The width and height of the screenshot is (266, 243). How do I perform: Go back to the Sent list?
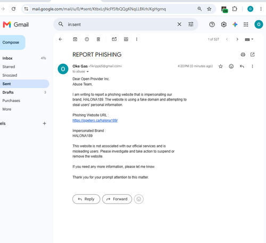[x=61, y=39]
